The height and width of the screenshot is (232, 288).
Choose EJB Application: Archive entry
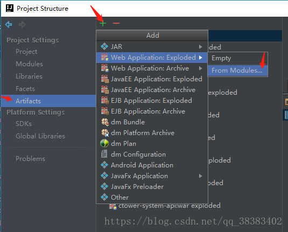pos(152,111)
